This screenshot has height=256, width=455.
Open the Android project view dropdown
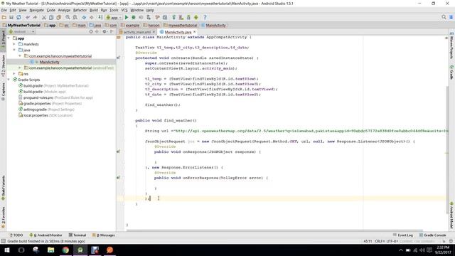pyautogui.click(x=22, y=31)
